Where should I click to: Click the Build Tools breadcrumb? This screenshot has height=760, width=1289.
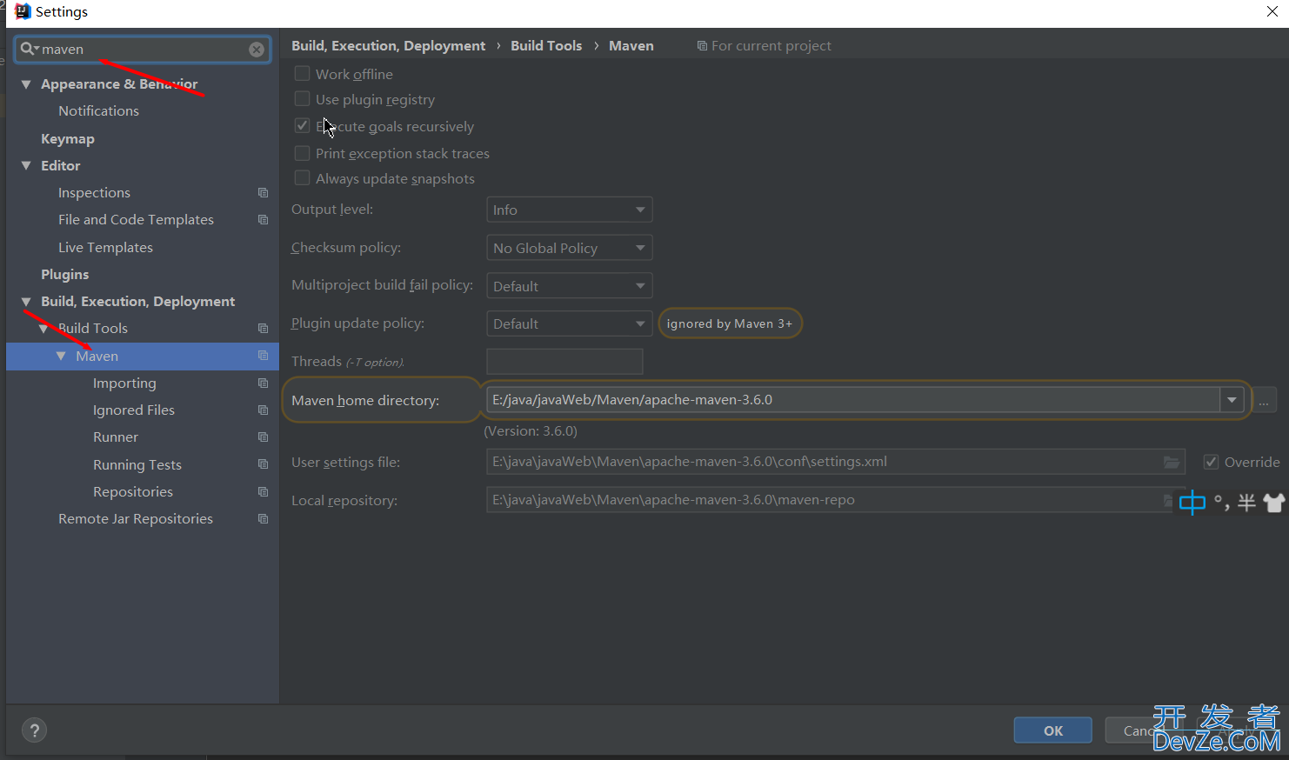546,46
